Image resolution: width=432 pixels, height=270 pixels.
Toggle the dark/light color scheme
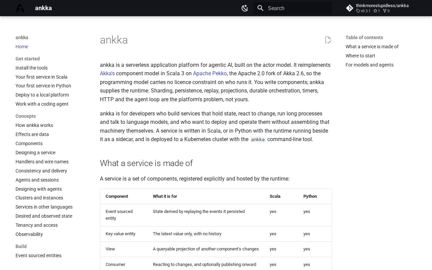[245, 8]
